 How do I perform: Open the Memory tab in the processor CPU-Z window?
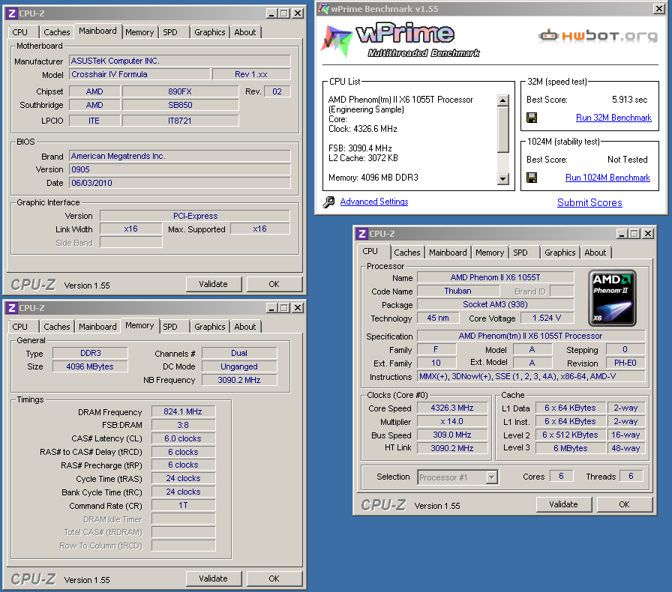(490, 253)
